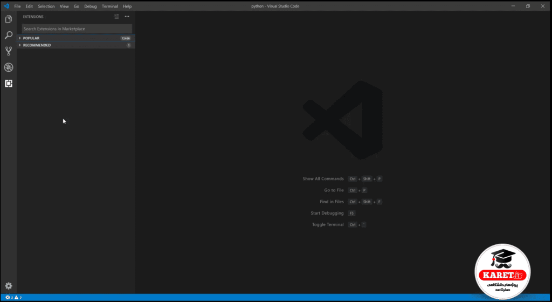
Task: Click the VS Code logo in title bar
Action: (x=6, y=6)
